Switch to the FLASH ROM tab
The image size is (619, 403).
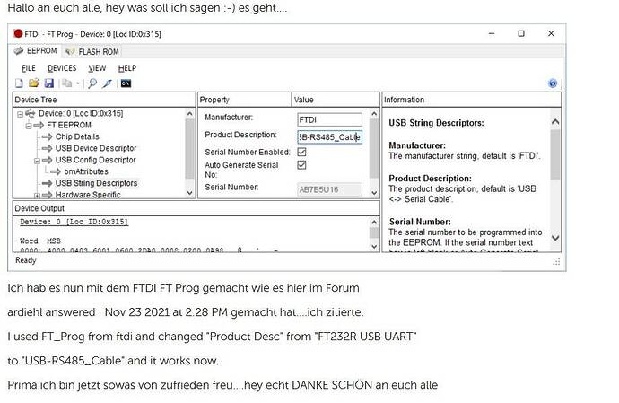point(92,52)
